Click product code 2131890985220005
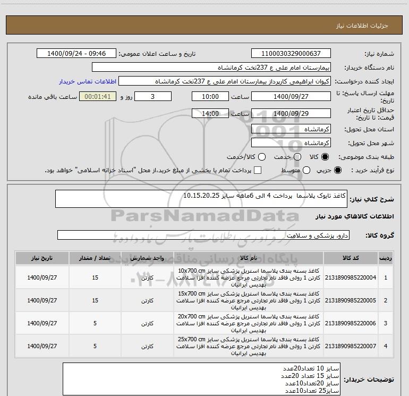Viewport: 409px width, 396px height. tap(351, 300)
